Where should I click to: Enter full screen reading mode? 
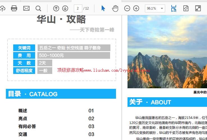click(198, 8)
